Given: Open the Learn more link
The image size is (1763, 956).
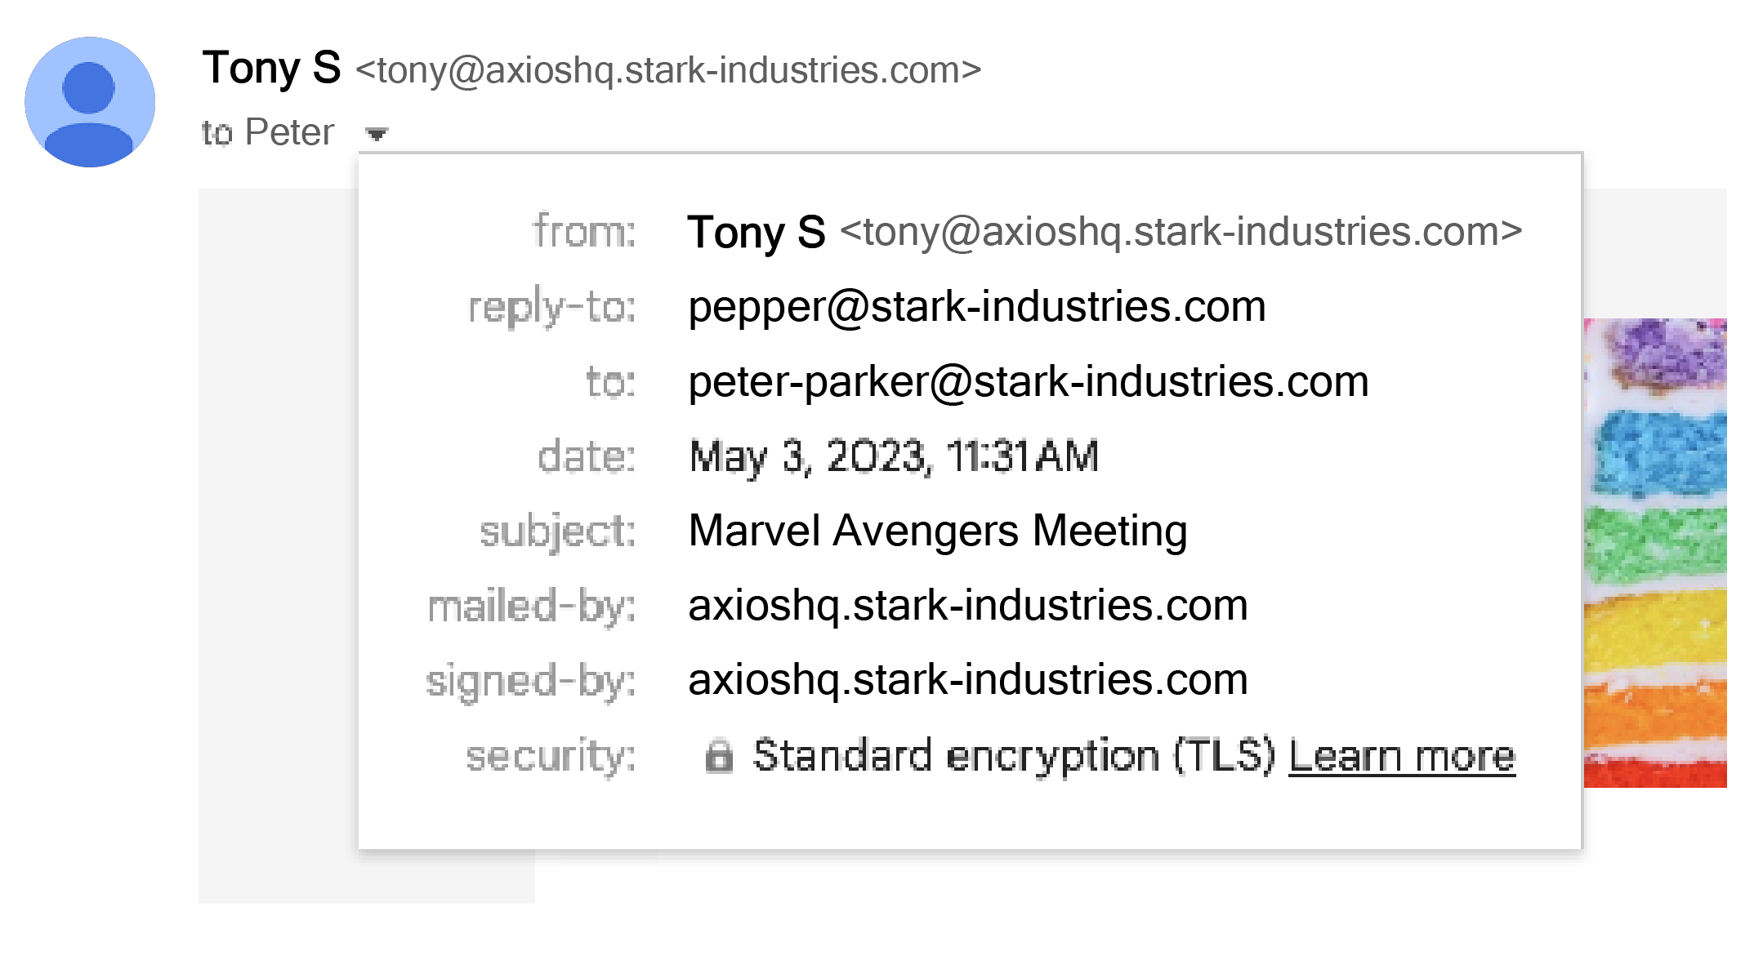Looking at the screenshot, I should point(1402,756).
